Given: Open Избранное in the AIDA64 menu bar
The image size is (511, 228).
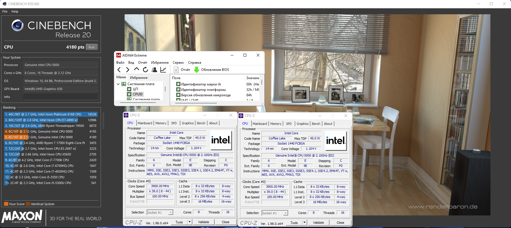Looking at the screenshot, I should (x=160, y=63).
